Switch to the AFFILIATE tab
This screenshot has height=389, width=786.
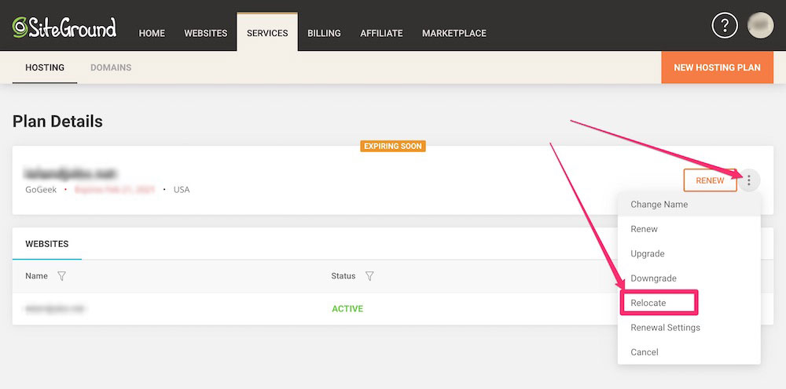(381, 33)
